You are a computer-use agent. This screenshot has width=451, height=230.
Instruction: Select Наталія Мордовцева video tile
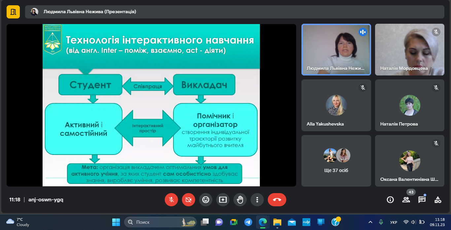(409, 49)
